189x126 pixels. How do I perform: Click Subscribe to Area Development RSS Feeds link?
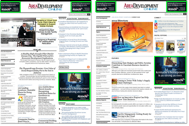170,27
